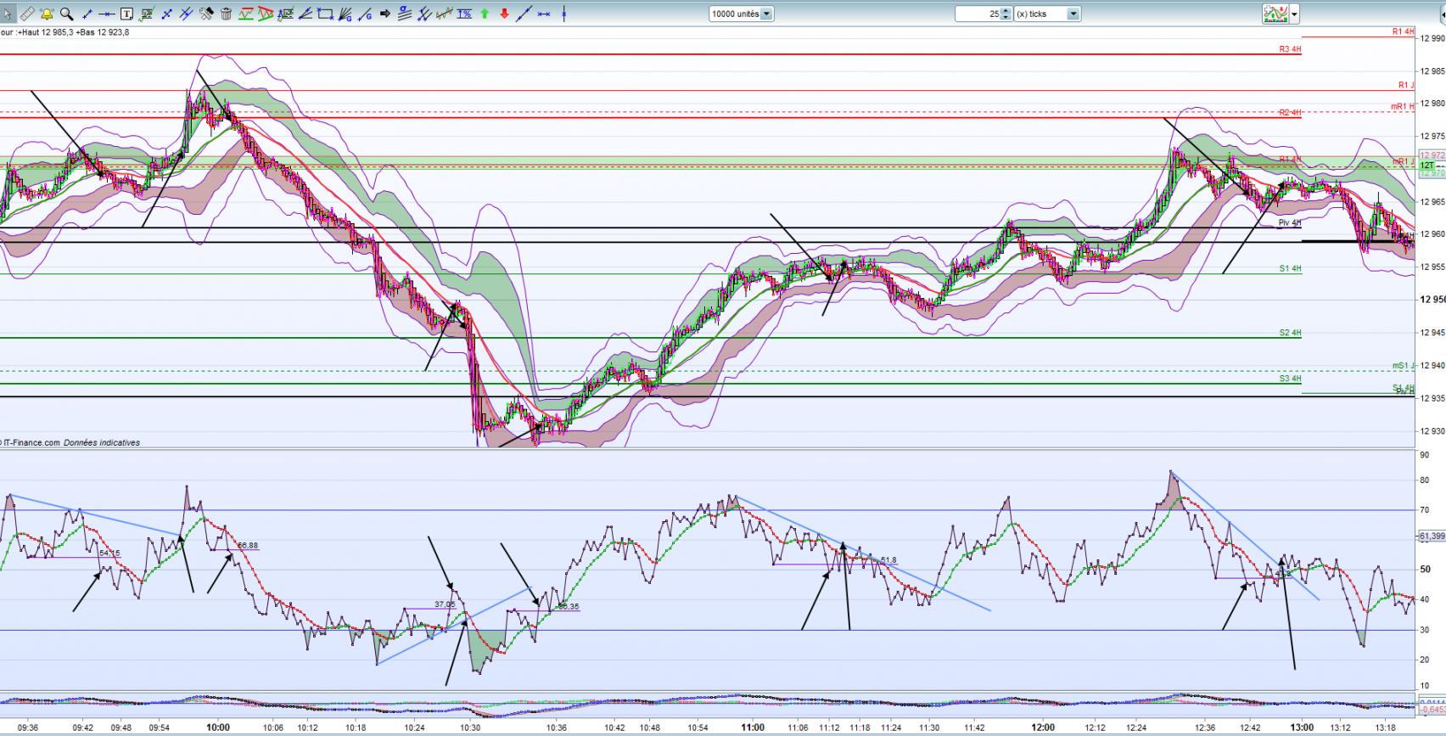Click the S3 4H support label
Screen dimensions: 1446x736
coord(1290,379)
